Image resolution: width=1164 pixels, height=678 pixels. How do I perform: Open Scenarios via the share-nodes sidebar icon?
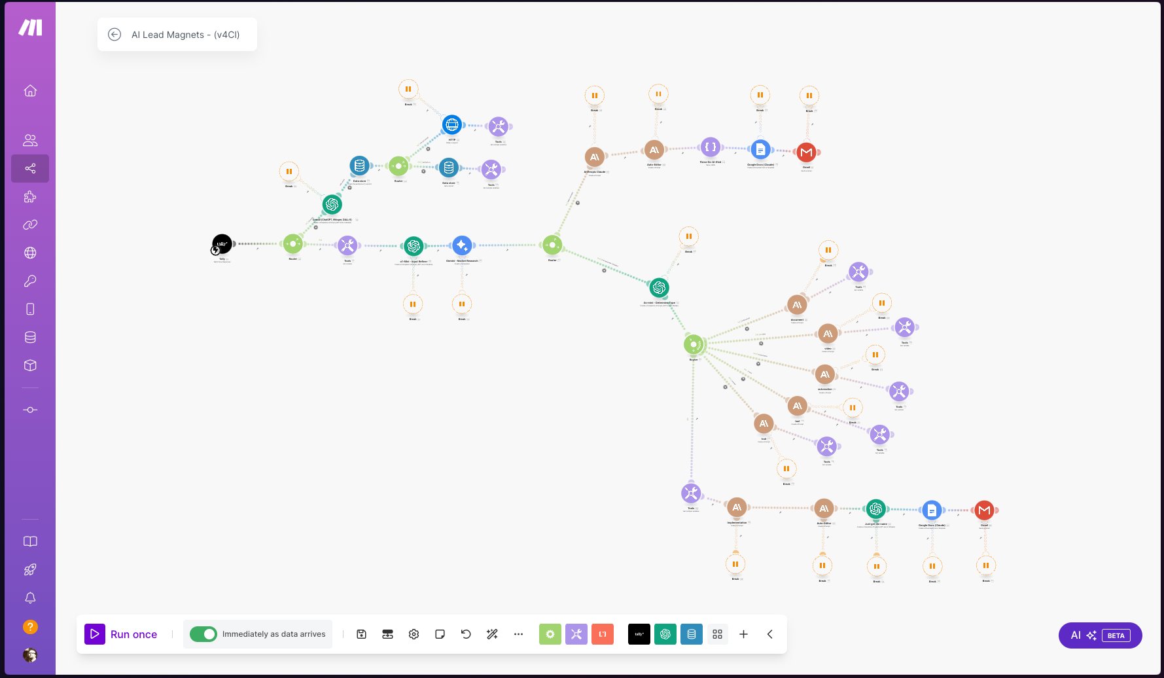coord(30,168)
